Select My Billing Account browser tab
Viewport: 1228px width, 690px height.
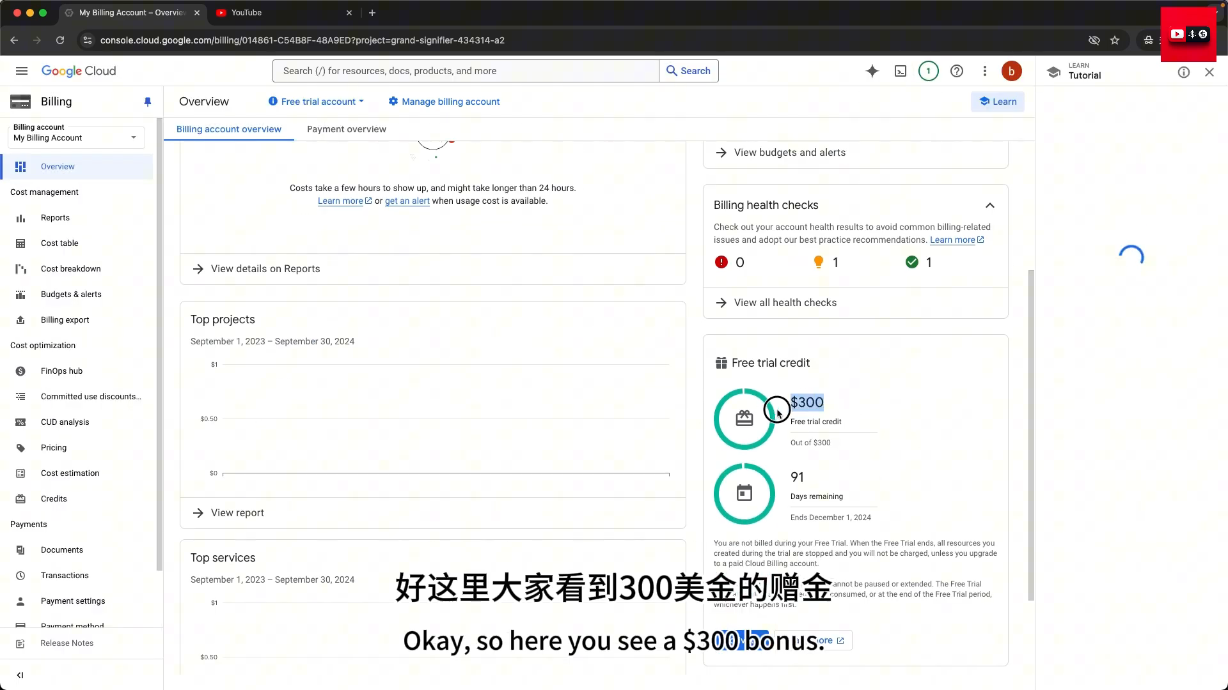(x=131, y=12)
